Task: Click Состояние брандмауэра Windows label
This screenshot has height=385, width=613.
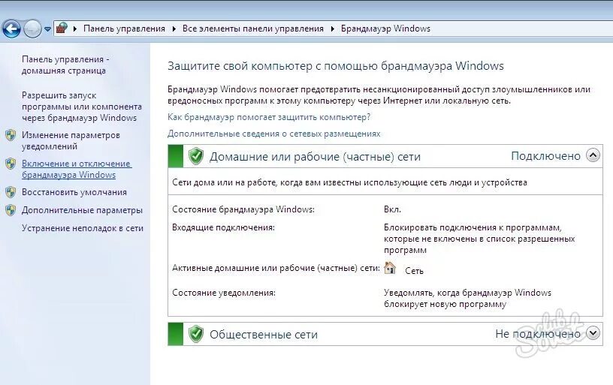Action: click(243, 209)
